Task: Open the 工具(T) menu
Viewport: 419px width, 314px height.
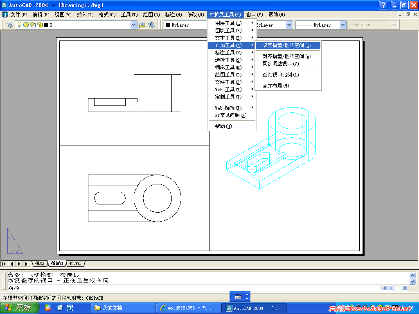Action: 129,15
